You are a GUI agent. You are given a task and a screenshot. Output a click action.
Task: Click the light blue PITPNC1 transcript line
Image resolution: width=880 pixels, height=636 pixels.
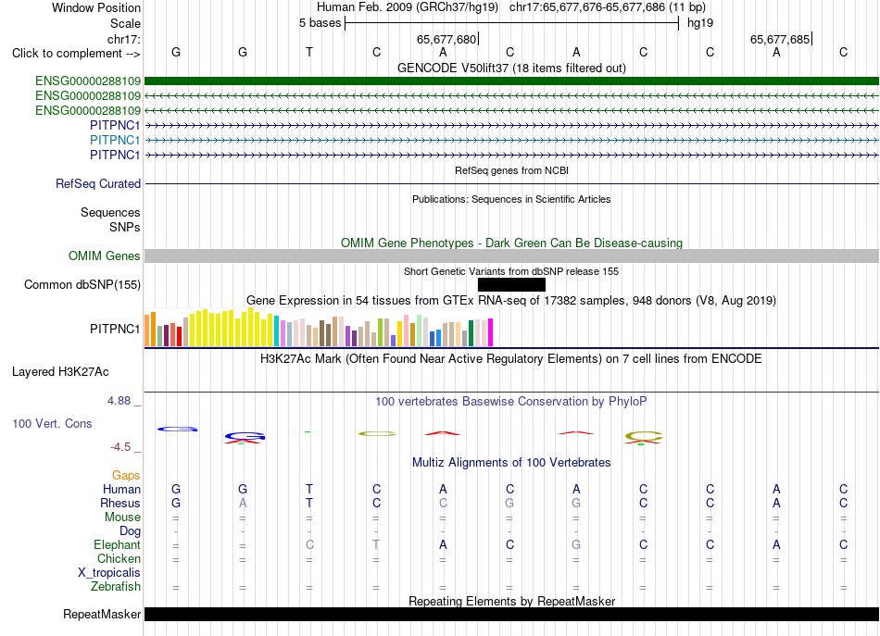coord(511,140)
